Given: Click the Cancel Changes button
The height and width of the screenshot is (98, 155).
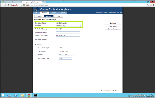Looking at the screenshot, I should pos(113,29).
